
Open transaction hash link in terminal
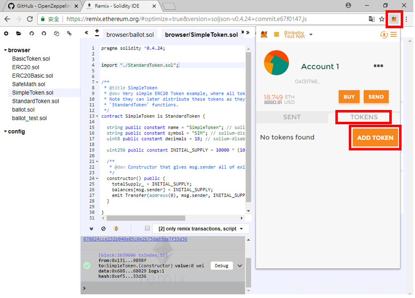point(135,239)
